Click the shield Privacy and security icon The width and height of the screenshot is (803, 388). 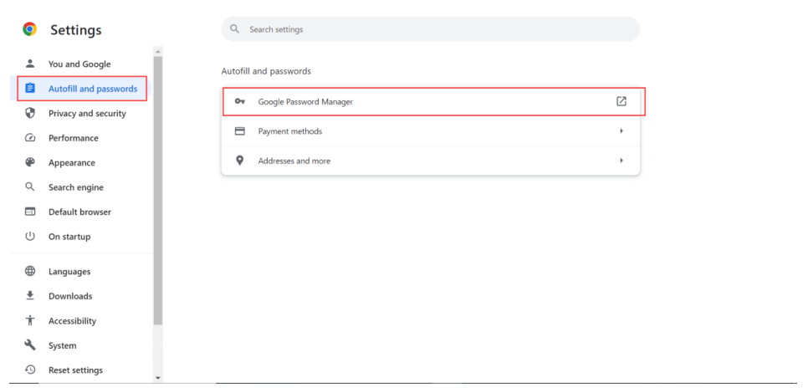click(30, 113)
